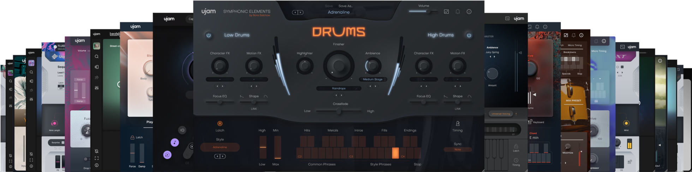Click Save As in the preset bar

345,6
